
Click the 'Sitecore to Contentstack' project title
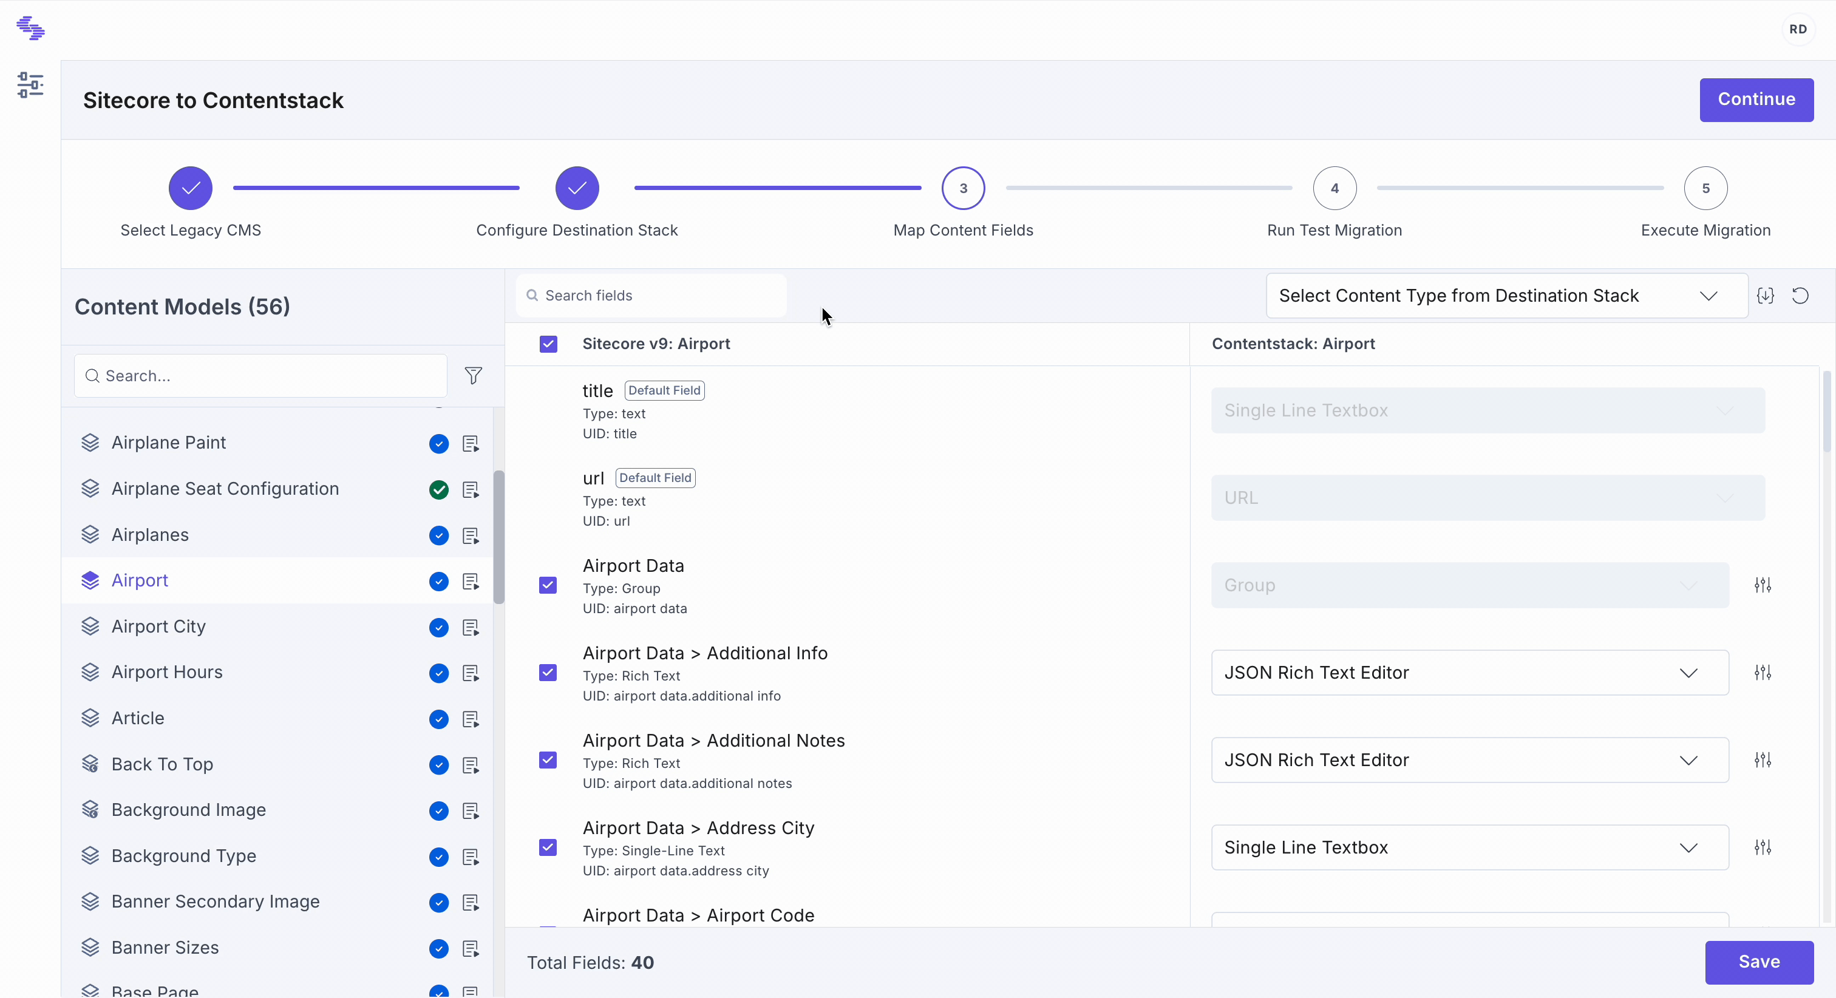(213, 101)
